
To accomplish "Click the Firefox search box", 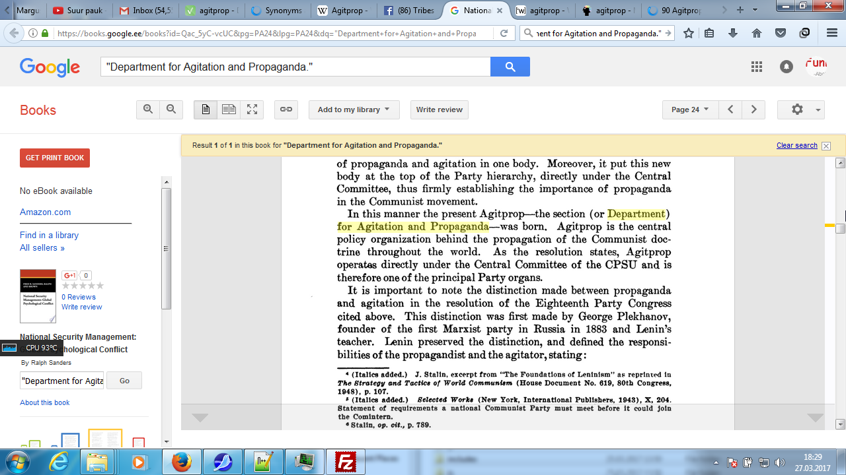I will tap(597, 34).
